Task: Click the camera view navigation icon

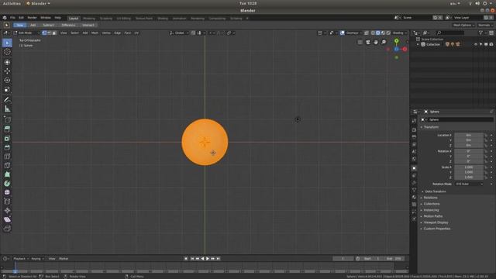Action: (368, 42)
